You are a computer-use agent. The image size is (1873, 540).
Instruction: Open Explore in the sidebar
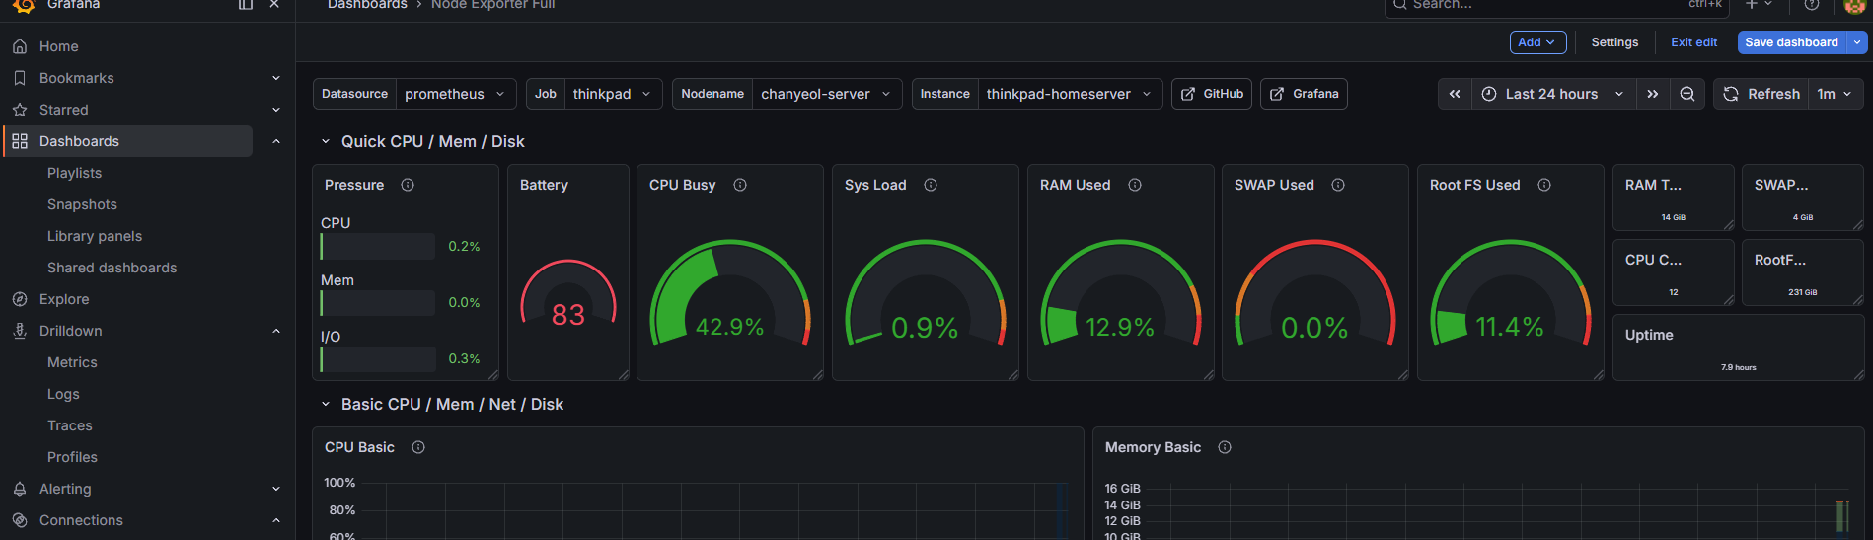(x=64, y=299)
